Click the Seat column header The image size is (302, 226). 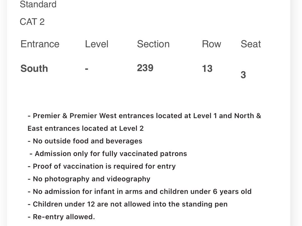coord(251,44)
